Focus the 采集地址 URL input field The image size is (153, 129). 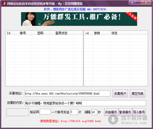pyautogui.click(x=68, y=93)
